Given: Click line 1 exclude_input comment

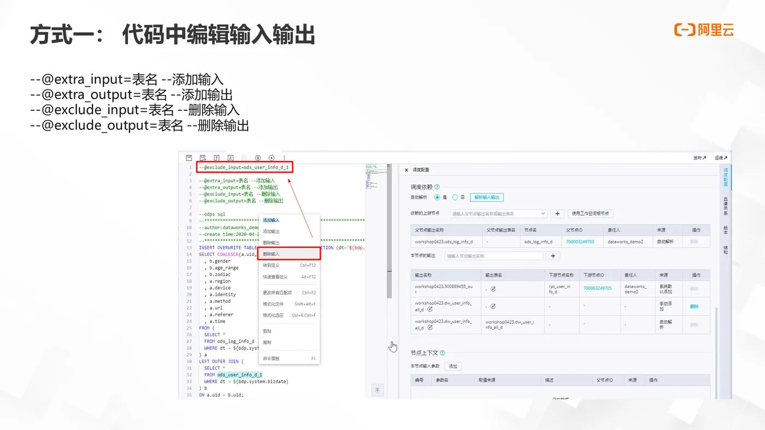Looking at the screenshot, I should (243, 167).
